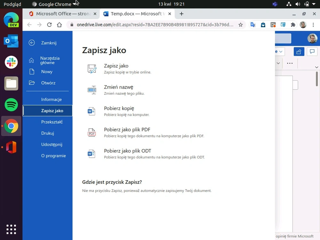This screenshot has width=320, height=240.
Task: Open Microsoft Edge Dev from dock
Action: click(11, 20)
